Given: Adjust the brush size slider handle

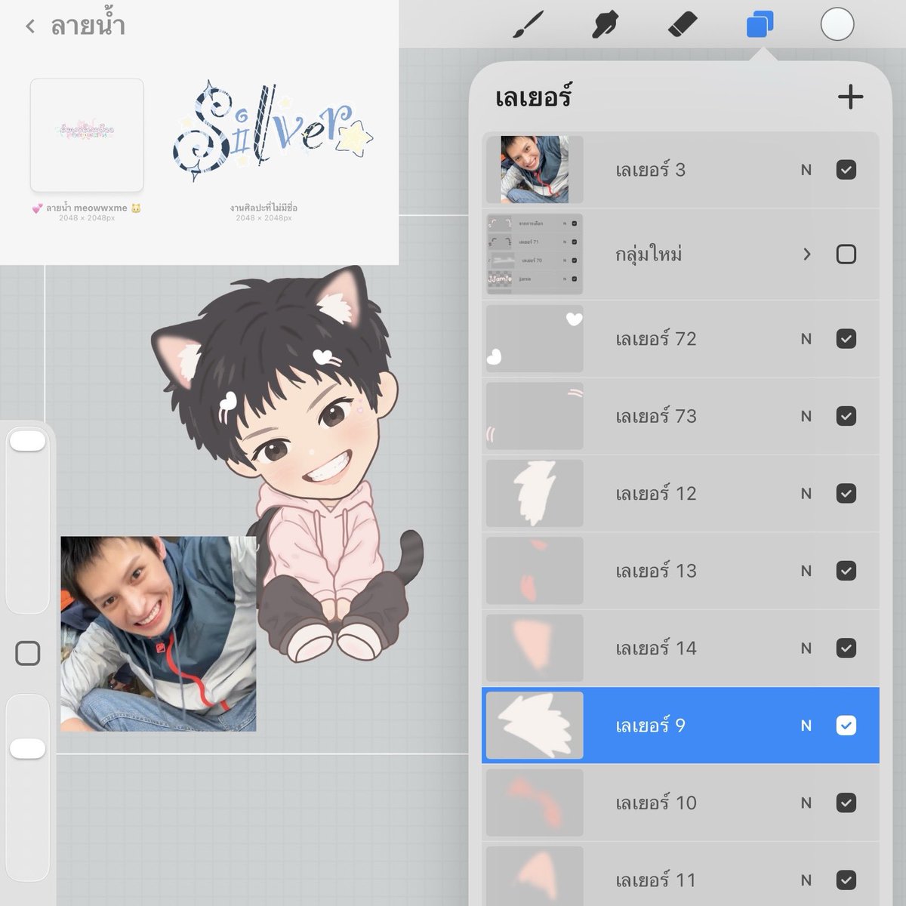Looking at the screenshot, I should point(28,442).
